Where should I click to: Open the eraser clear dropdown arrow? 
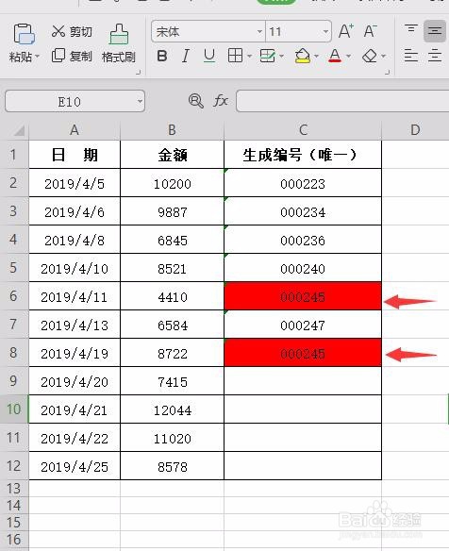click(x=383, y=57)
